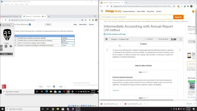Screen dimensions: 197x111
Task: Click the Collapse Quiz Tools button
Action: (5, 54)
